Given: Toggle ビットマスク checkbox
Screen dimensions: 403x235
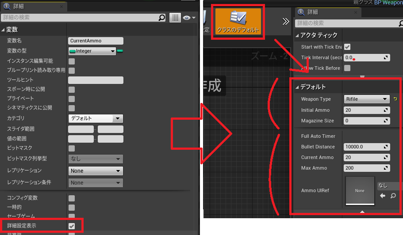Looking at the screenshot, I should coord(72,148).
